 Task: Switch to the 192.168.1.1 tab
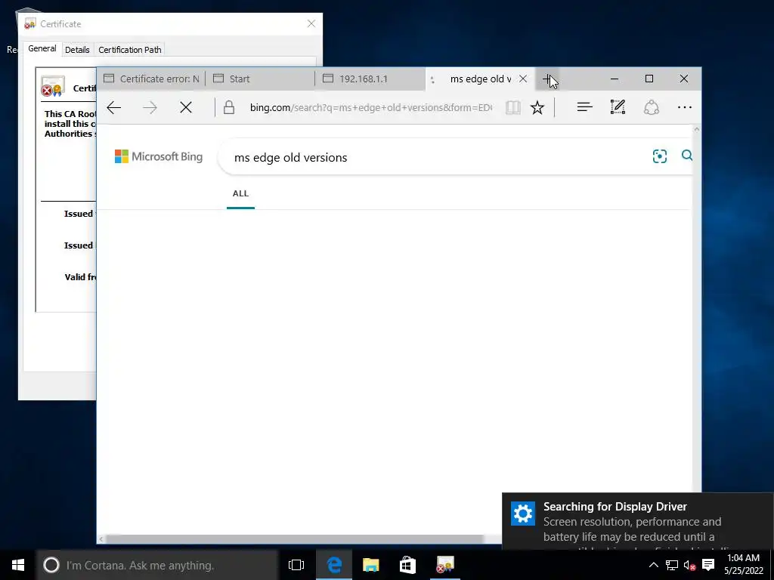[370, 79]
